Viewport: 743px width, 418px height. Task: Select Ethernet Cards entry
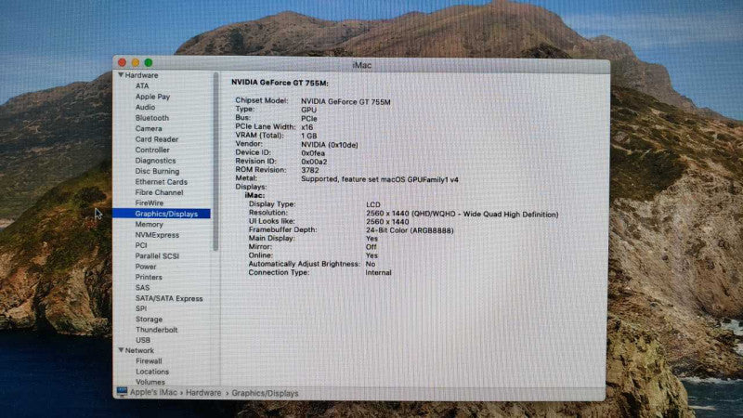(161, 182)
